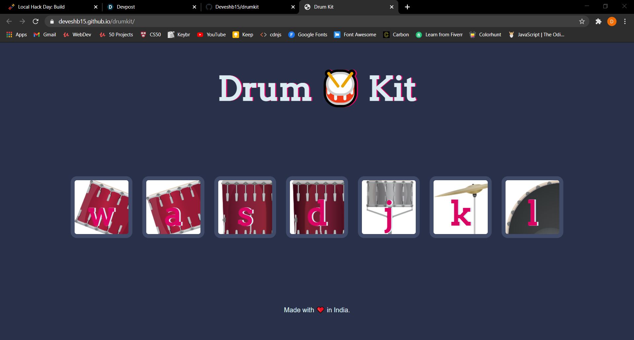Play the 's' drum pad
This screenshot has width=634, height=340.
(x=245, y=207)
